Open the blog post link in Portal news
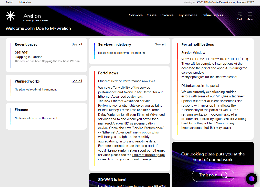Screen dimensions: 260x187 [147, 146]
